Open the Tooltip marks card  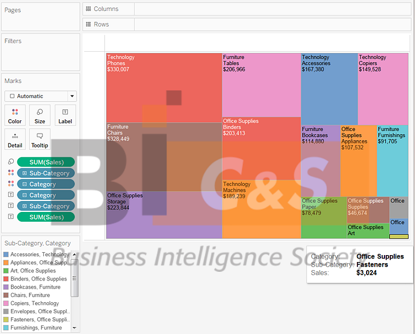pos(40,139)
